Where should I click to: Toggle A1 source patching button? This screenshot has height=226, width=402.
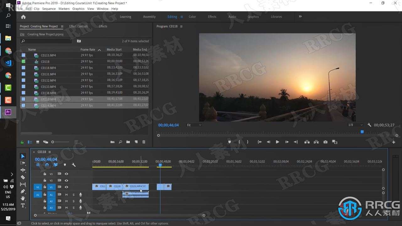(37, 195)
